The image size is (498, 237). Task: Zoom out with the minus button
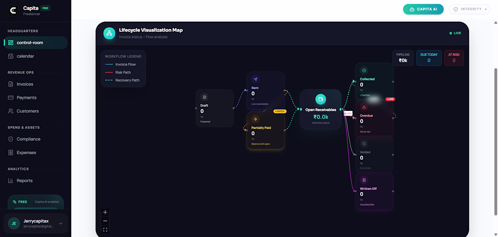(105, 221)
